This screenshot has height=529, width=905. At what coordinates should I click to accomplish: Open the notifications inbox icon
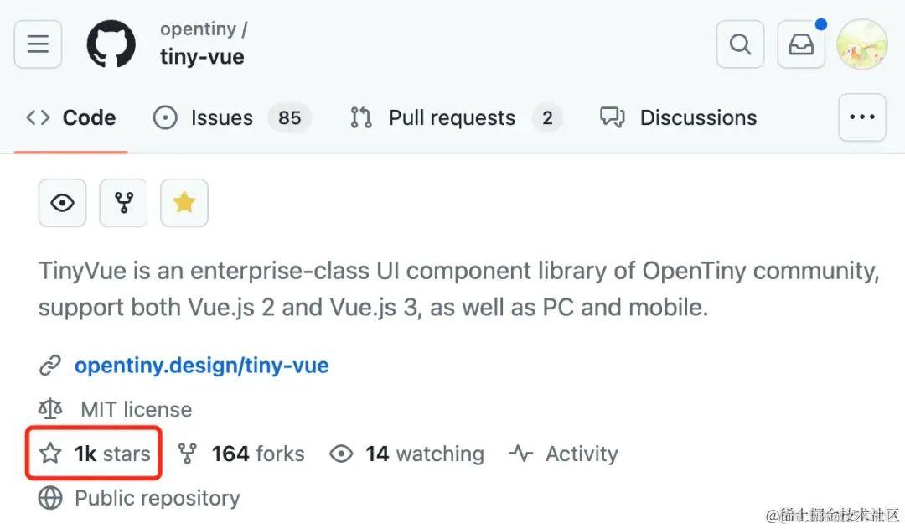(801, 44)
